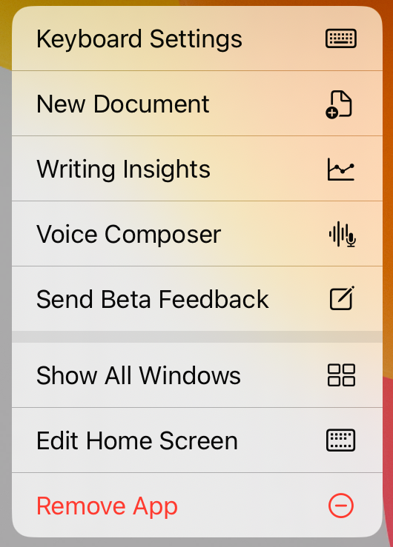
Task: Click the keyboard icon next to Edit Home Screen
Action: pos(341,440)
